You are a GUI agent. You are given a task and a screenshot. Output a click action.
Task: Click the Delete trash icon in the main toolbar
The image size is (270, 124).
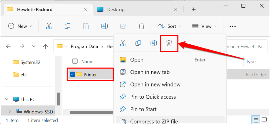coord(142,26)
